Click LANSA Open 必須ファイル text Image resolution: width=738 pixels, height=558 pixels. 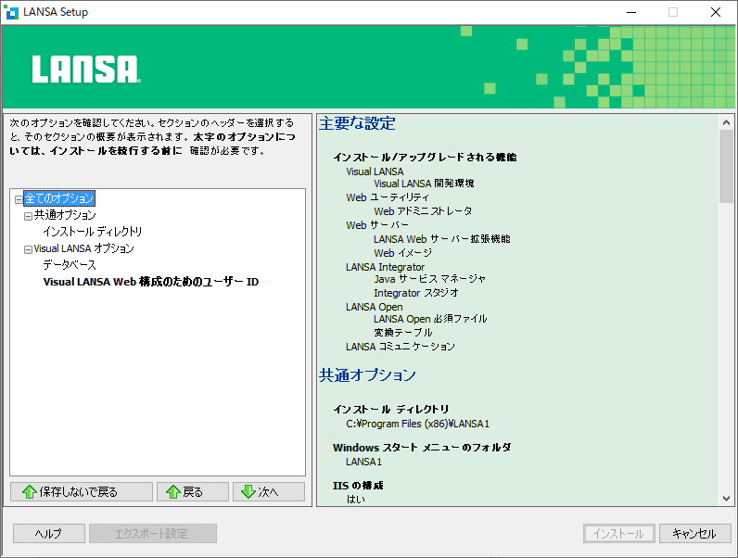pos(430,319)
